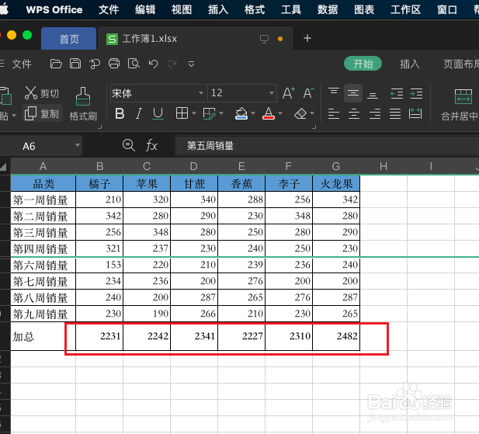Align text to vertical middle
The image size is (479, 434).
[x=353, y=93]
